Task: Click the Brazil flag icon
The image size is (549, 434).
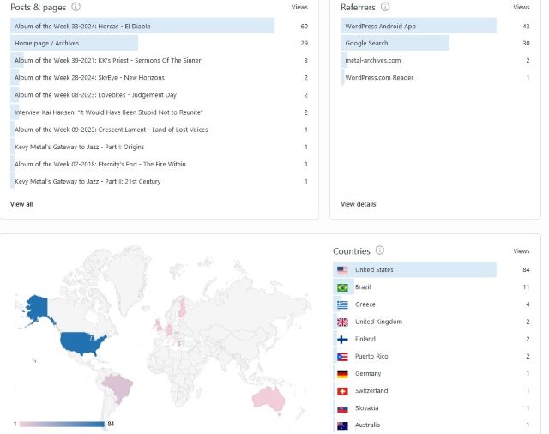Action: [x=342, y=287]
